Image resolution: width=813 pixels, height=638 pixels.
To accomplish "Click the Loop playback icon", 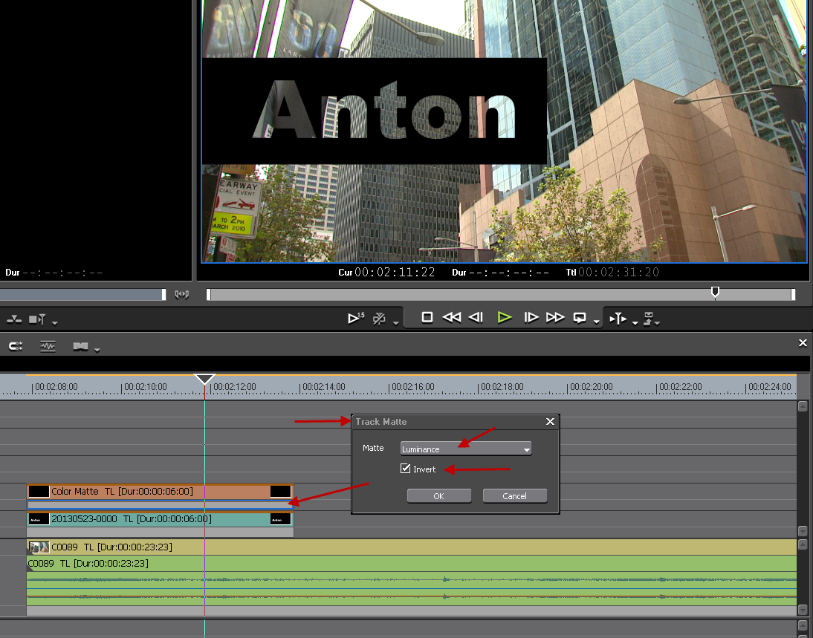I will (x=580, y=318).
